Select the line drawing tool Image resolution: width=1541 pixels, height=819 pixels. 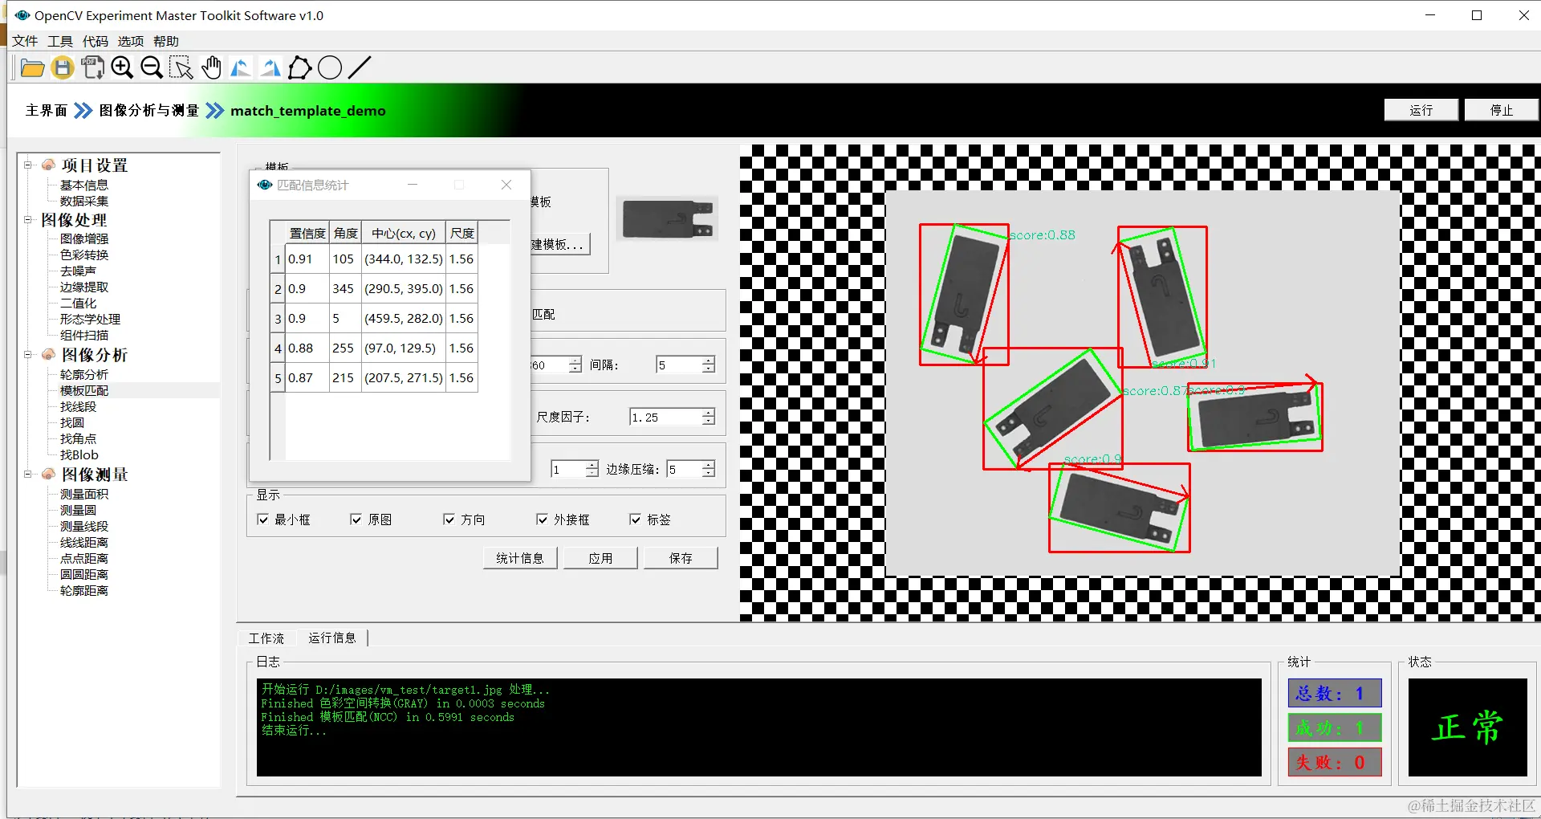pos(360,68)
